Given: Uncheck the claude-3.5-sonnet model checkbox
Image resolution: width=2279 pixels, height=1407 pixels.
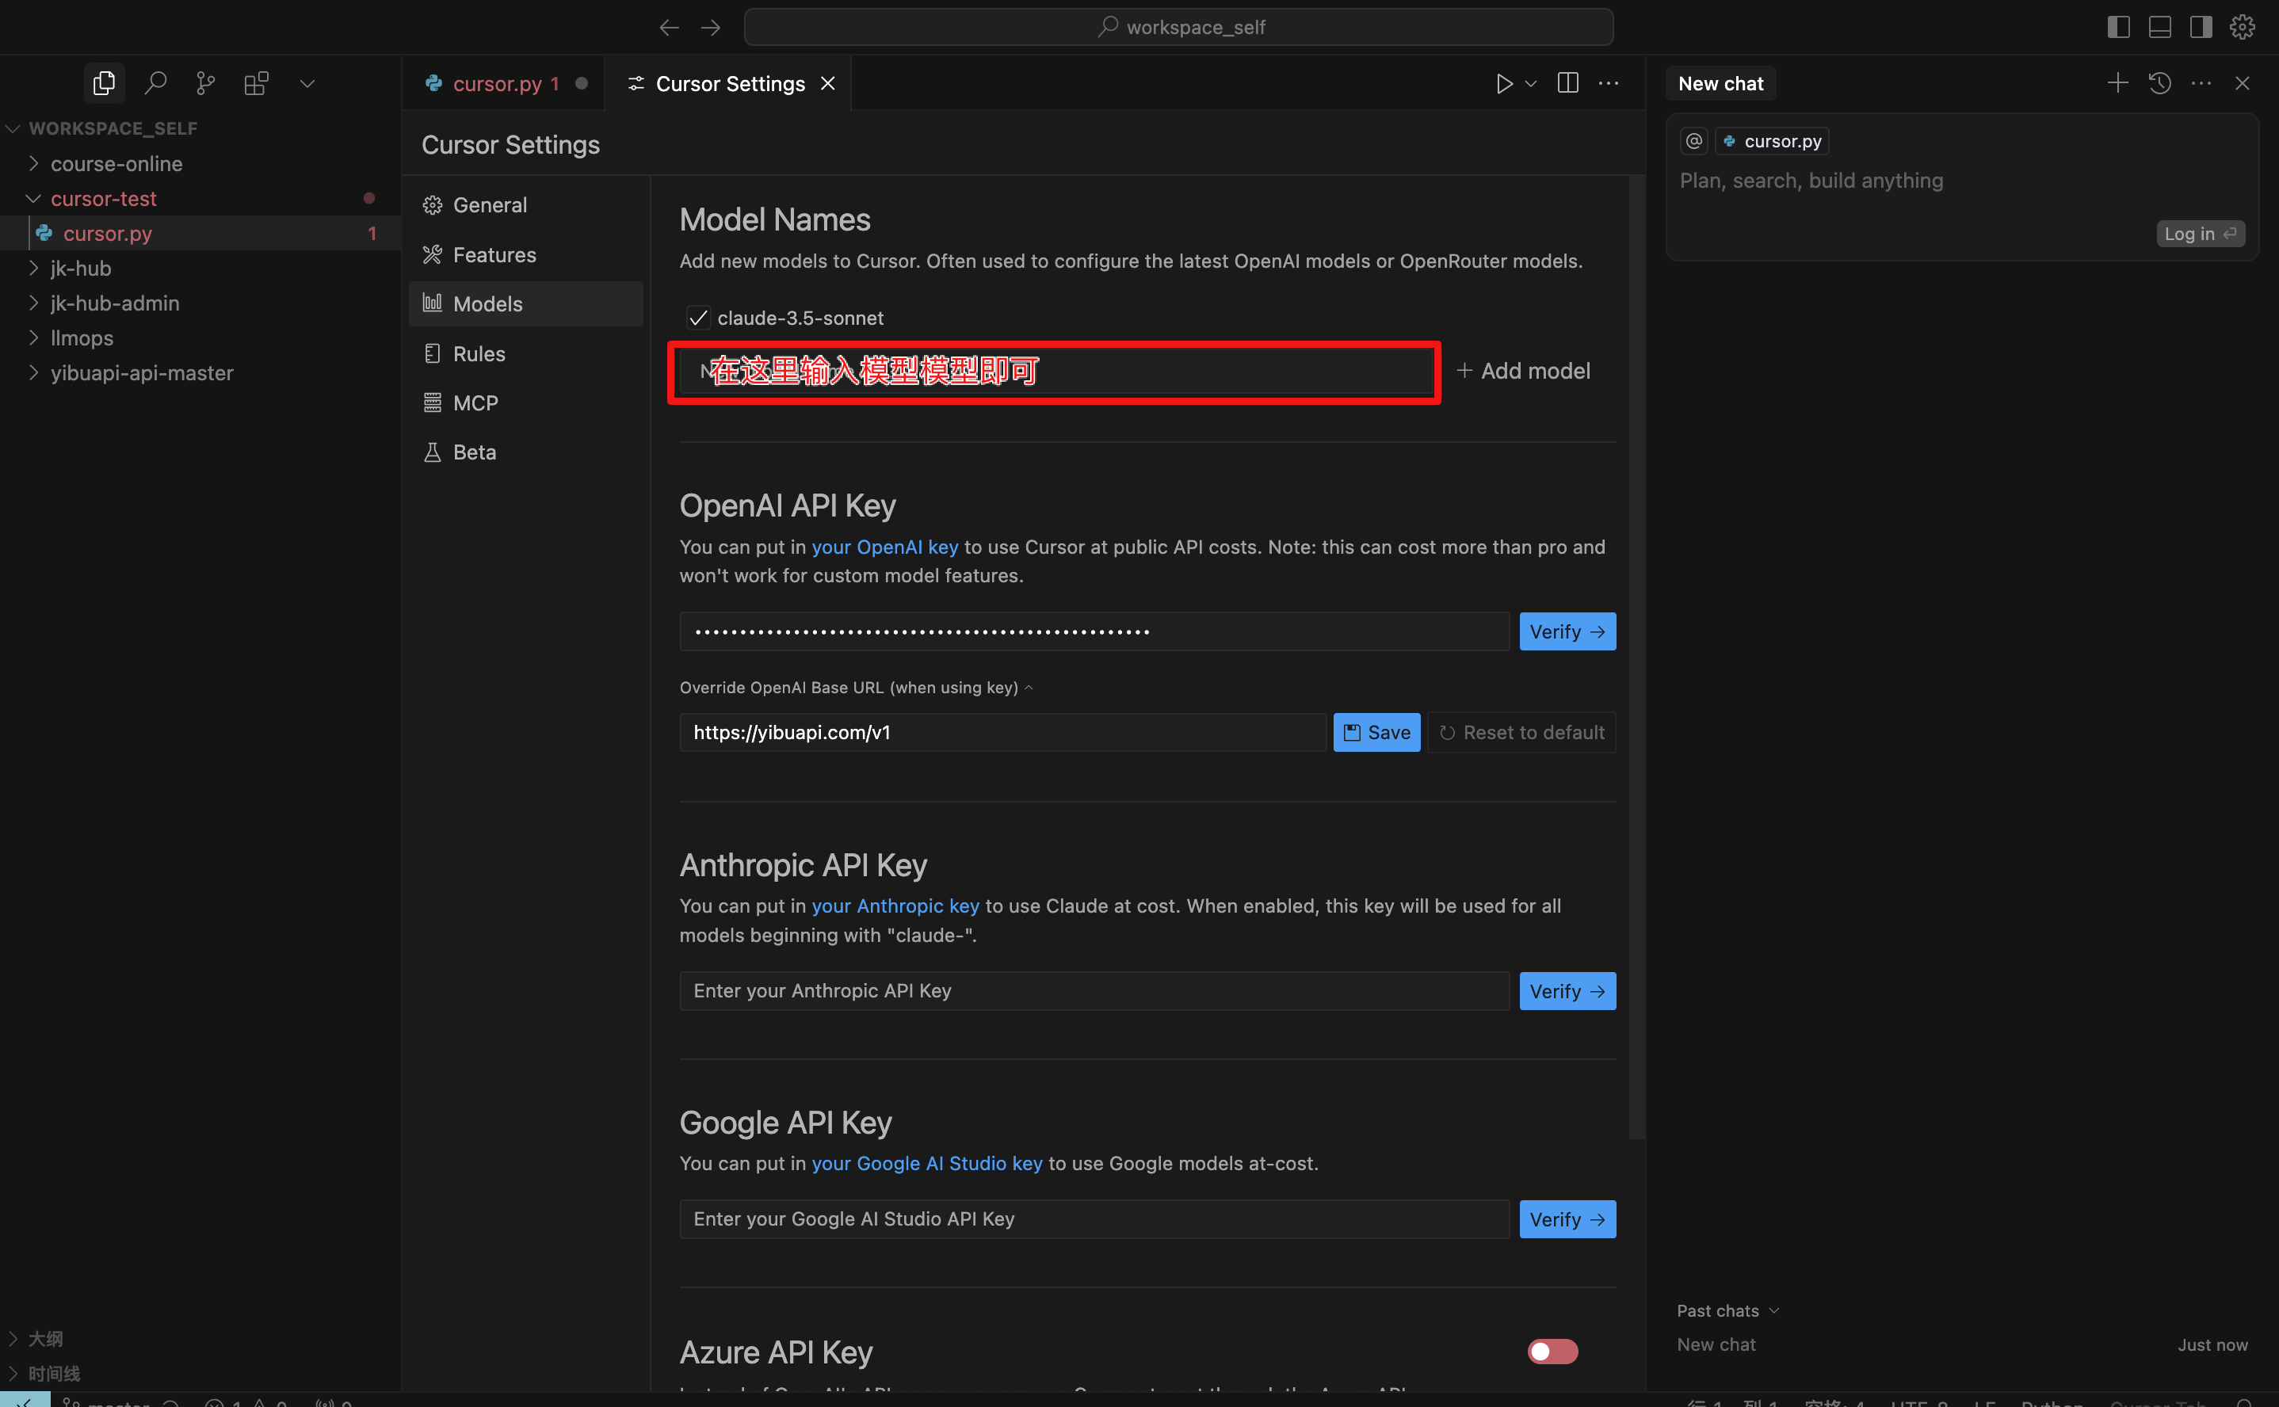Looking at the screenshot, I should tap(698, 318).
